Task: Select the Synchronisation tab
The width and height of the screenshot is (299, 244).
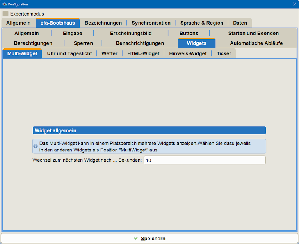Action: [x=151, y=23]
